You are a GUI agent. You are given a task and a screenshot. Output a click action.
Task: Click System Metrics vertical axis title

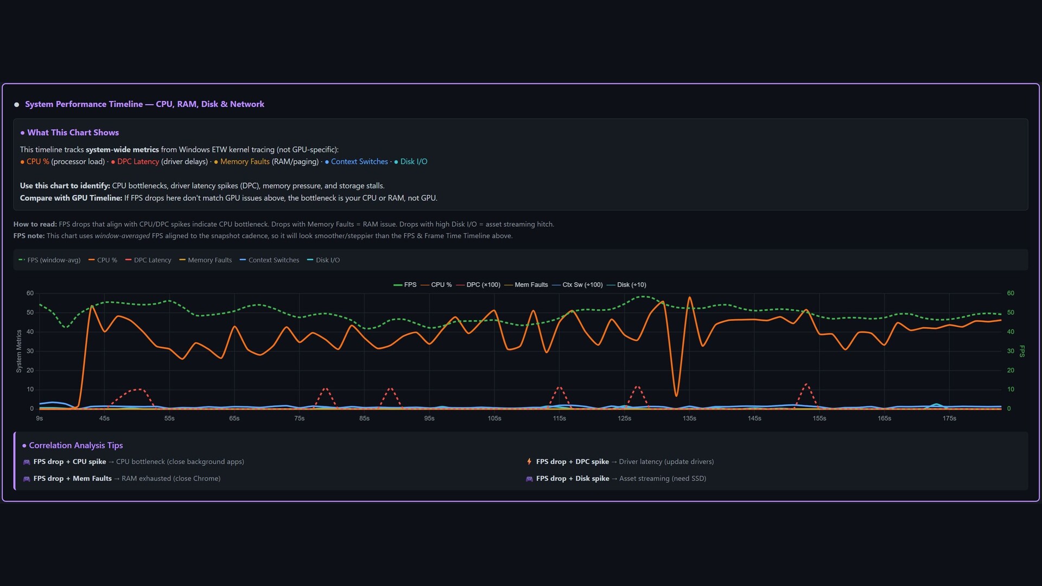19,351
